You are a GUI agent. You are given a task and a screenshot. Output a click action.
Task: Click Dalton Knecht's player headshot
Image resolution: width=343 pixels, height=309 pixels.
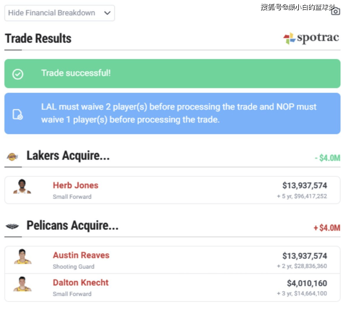[22, 284]
